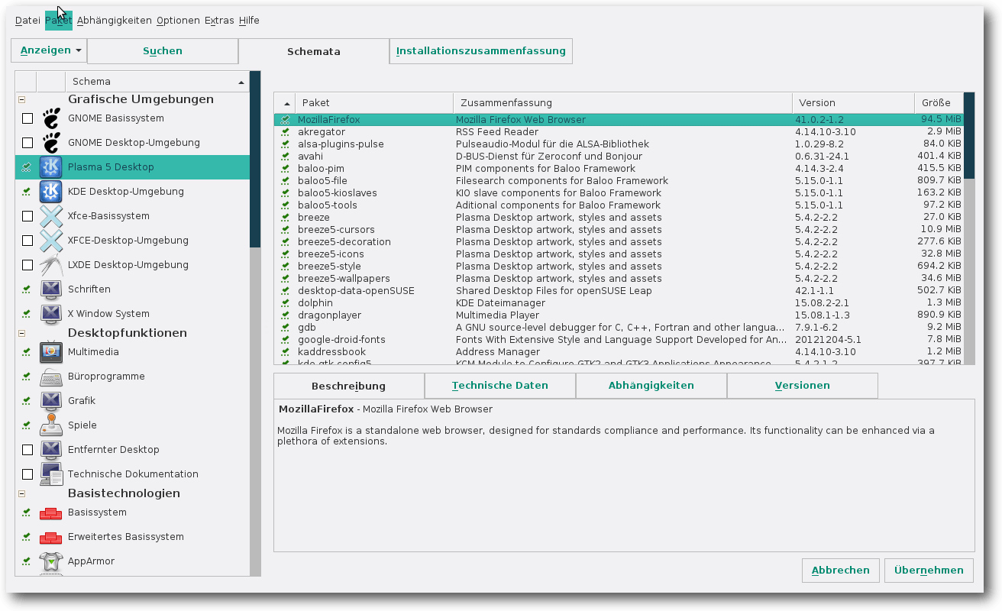Click the Abbrechen button

(841, 571)
